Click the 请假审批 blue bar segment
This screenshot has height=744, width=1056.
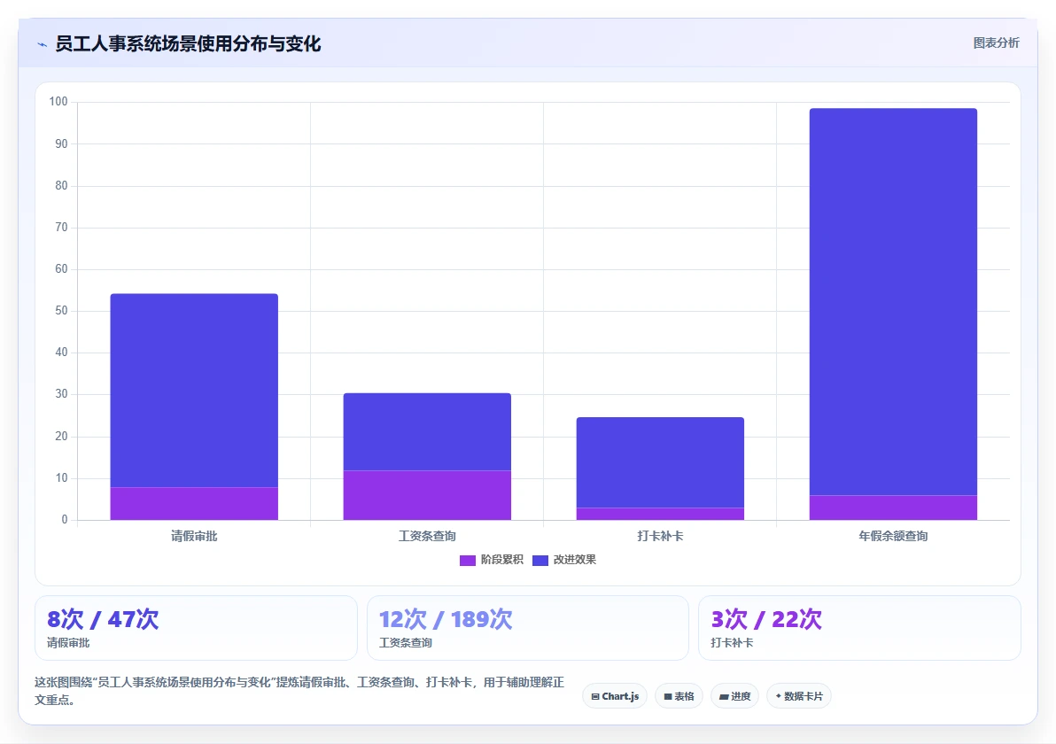point(194,391)
